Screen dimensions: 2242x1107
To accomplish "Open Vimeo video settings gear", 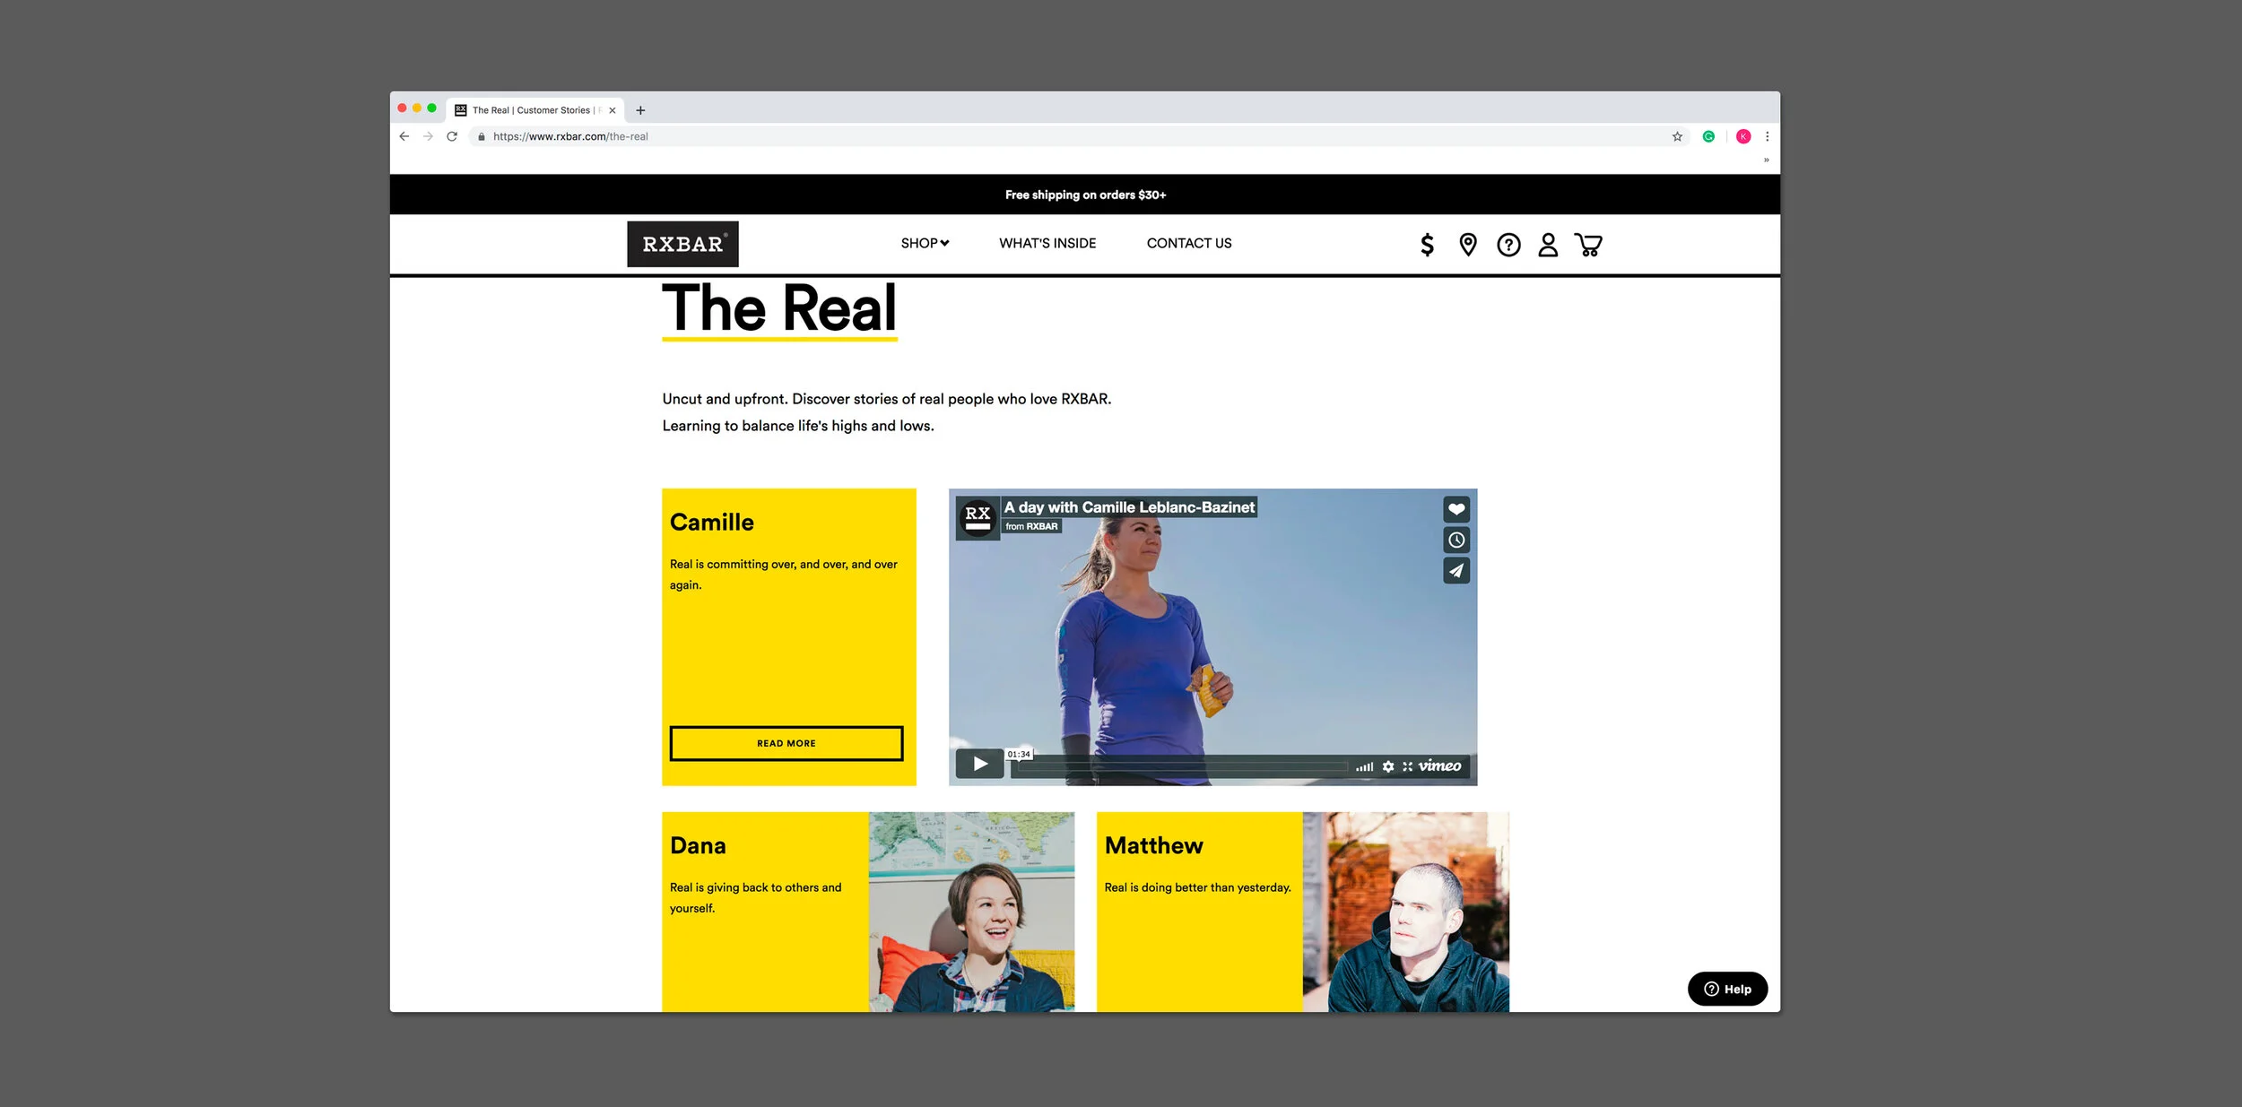I will pyautogui.click(x=1388, y=766).
